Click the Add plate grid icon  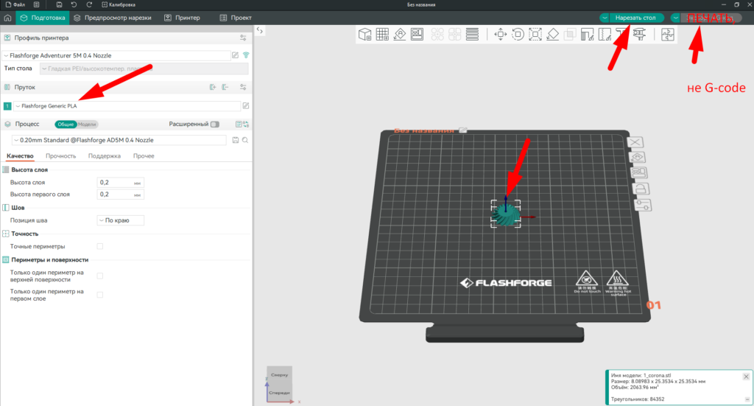point(382,34)
